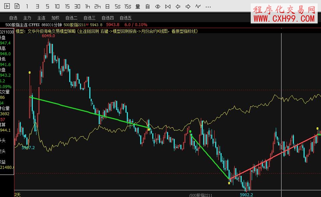321x197 pixels.
Task: Click the play icon in the toolbar
Action: click(x=7, y=6)
